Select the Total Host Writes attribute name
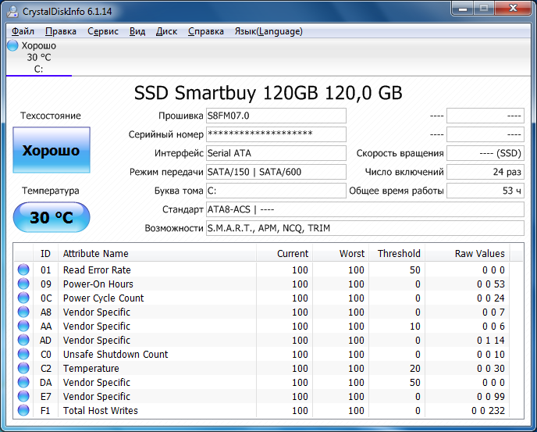 (x=101, y=410)
